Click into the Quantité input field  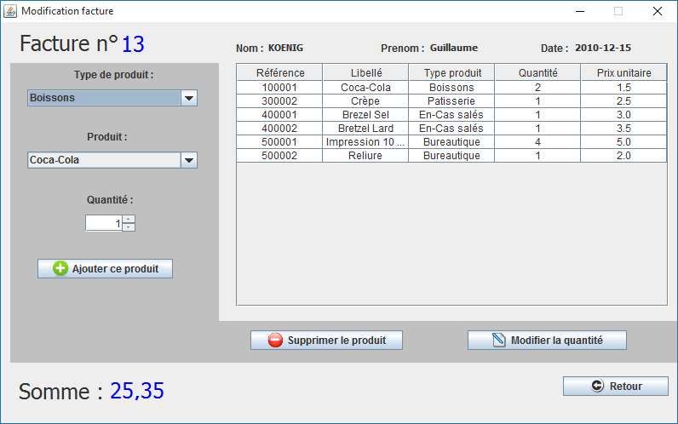click(x=104, y=223)
